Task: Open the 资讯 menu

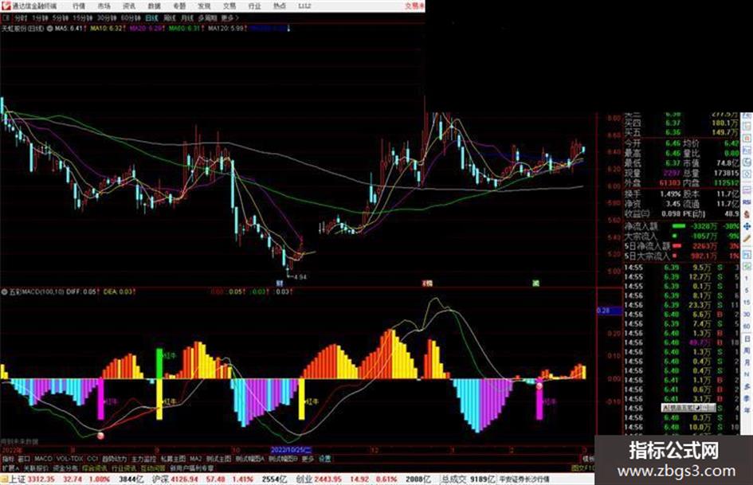Action: [129, 6]
